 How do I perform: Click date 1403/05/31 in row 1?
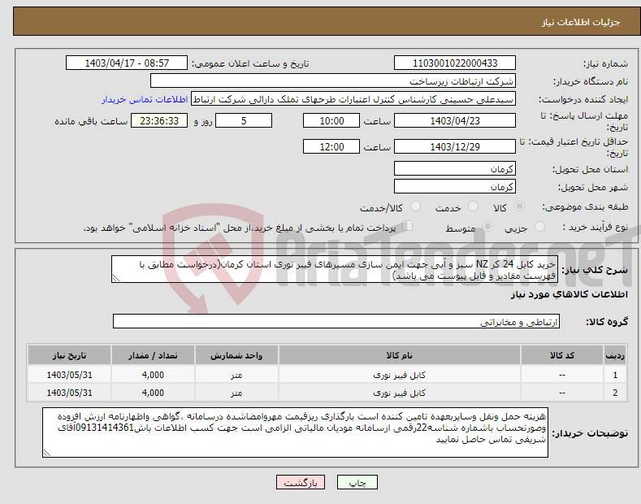point(69,375)
